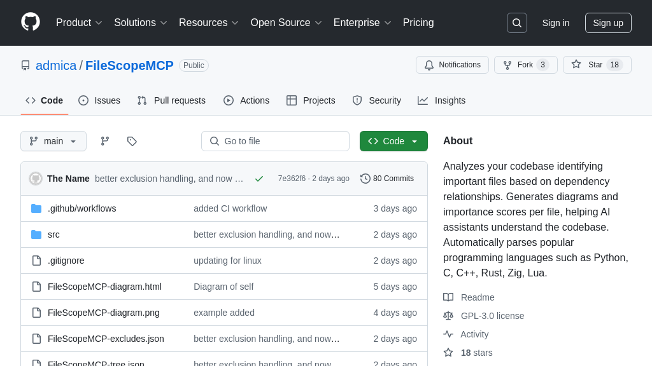Click the Issues tab circle icon

tap(83, 100)
